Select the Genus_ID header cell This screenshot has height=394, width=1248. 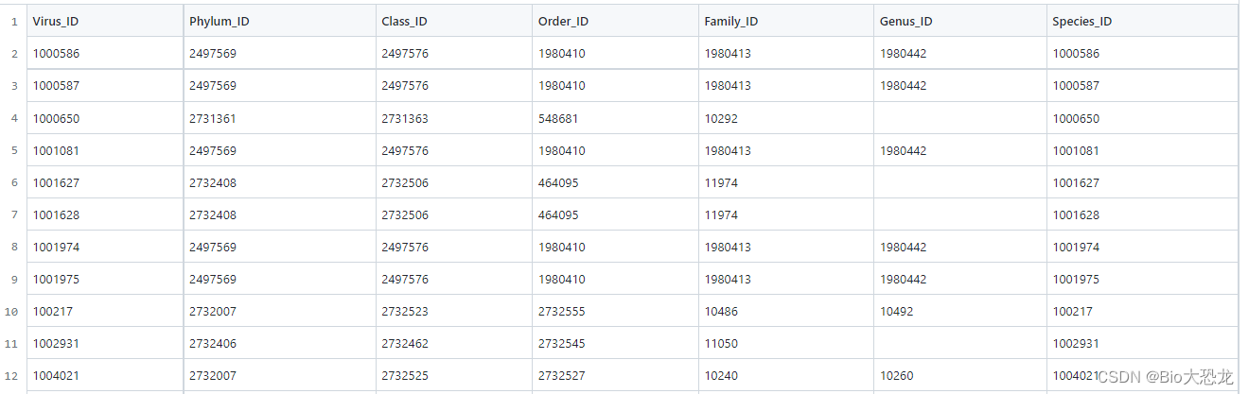[960, 21]
